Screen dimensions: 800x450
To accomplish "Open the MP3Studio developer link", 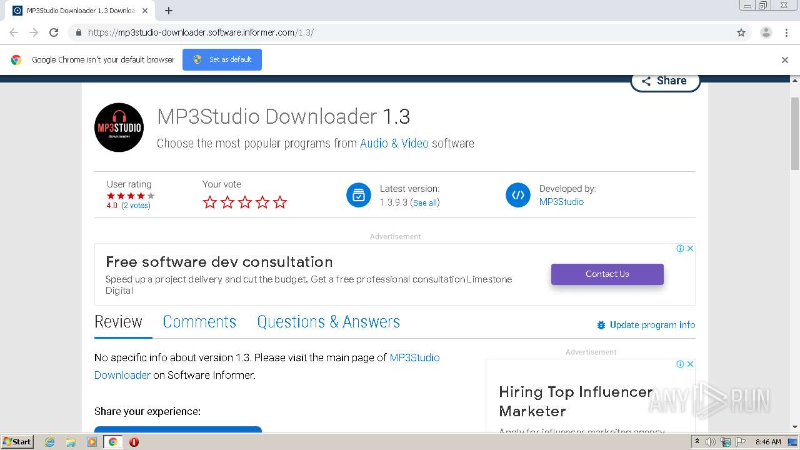I will [561, 201].
